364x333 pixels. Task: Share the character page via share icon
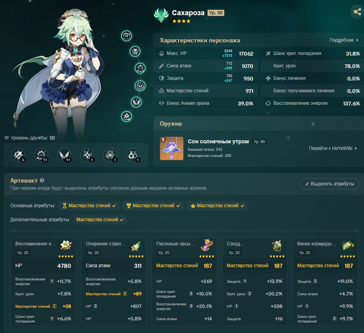[357, 12]
